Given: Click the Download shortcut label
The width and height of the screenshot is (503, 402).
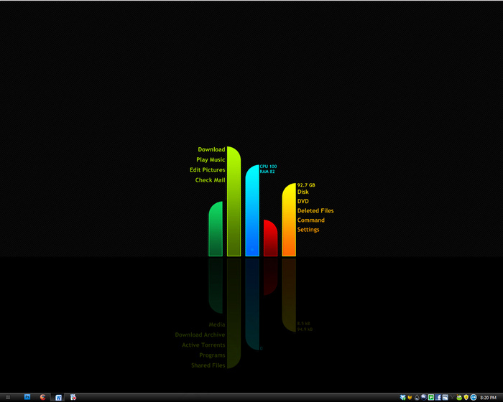Looking at the screenshot, I should click(x=211, y=149).
